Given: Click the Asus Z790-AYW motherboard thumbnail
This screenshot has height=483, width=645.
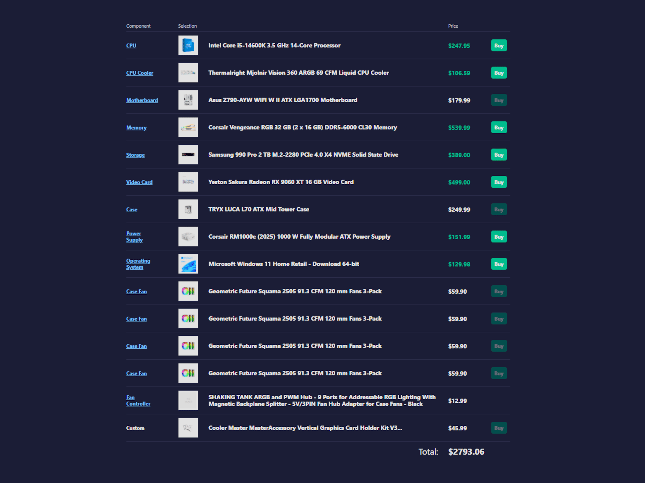Looking at the screenshot, I should pos(188,100).
